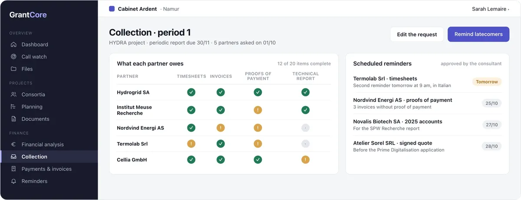The image size is (521, 200).
Task: Click the Tomorrow badge
Action: (x=487, y=82)
